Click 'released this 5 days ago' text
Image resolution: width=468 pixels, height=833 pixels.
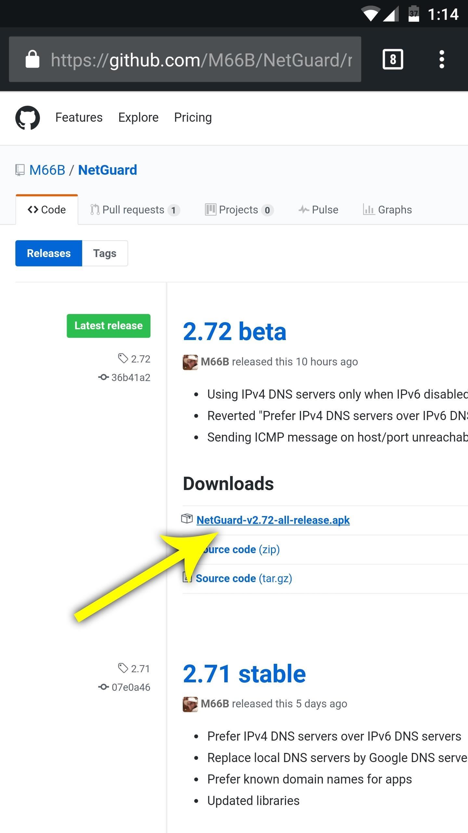click(x=290, y=704)
